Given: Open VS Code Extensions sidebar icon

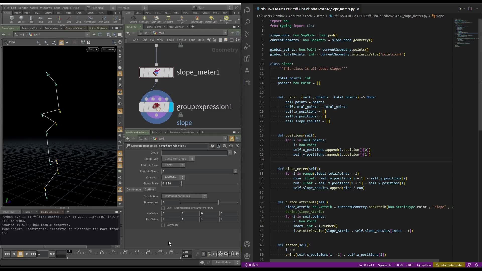Looking at the screenshot, I should pyautogui.click(x=247, y=58).
